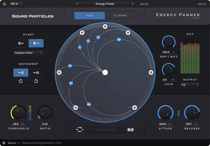Viewport: 210px width, 146px height.
Task: Switch to the SLIDING tab
Action: [120, 15]
